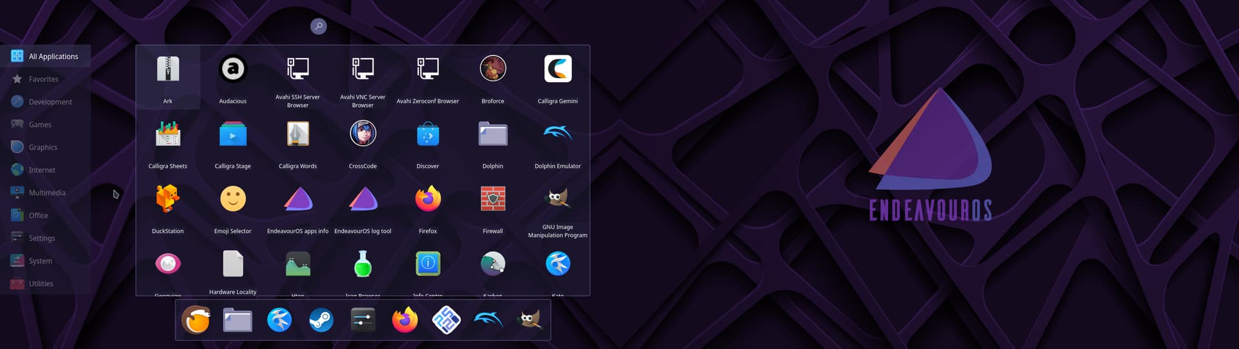This screenshot has width=1239, height=349.
Task: Open Kate from the dock
Action: [x=279, y=319]
